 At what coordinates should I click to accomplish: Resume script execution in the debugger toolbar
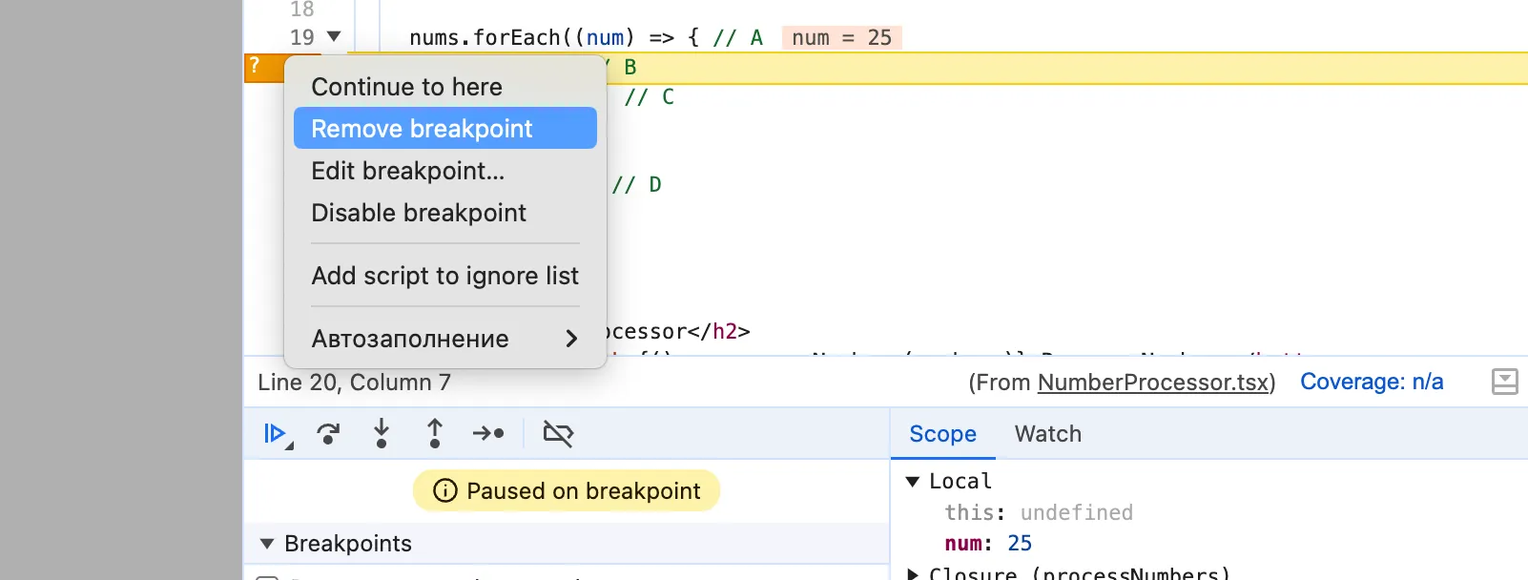[x=277, y=434]
